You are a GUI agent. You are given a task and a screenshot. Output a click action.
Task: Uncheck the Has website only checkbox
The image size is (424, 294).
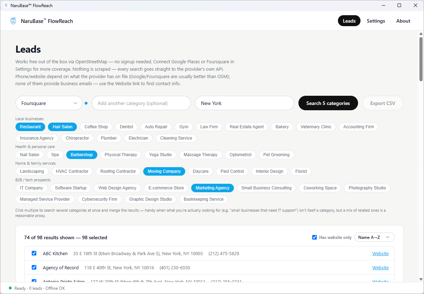[x=315, y=237]
